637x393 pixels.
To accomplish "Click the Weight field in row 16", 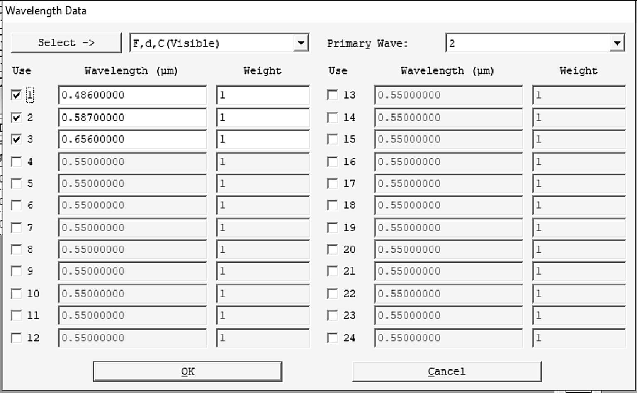I will [x=579, y=162].
